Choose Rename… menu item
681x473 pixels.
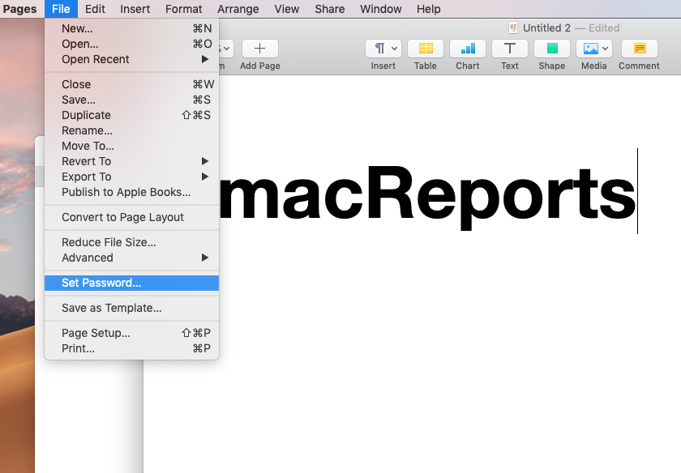tap(131, 130)
